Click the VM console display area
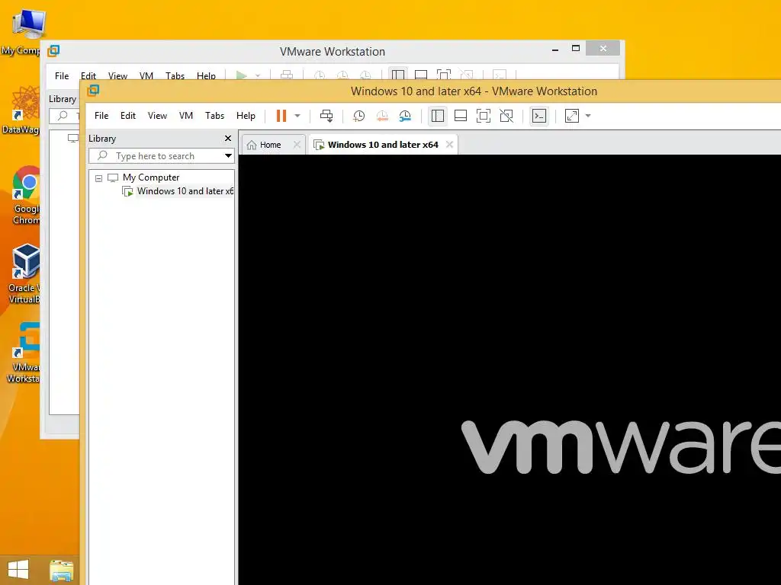The width and height of the screenshot is (781, 585). pos(509,369)
